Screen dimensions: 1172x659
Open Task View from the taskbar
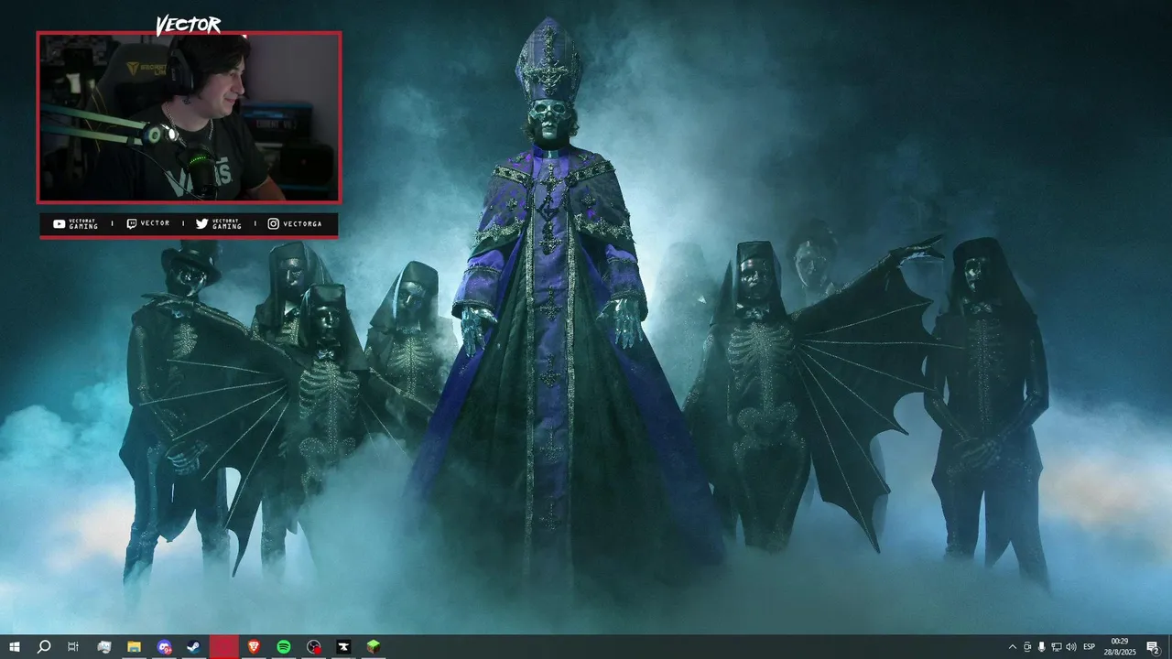point(73,647)
